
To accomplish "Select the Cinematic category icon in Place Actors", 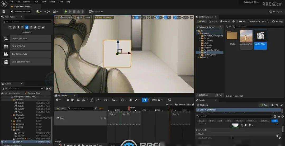I will [x=27, y=27].
